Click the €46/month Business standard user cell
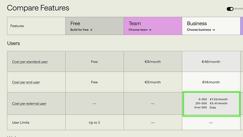Viewport: 243px width, 137px height. click(211, 61)
